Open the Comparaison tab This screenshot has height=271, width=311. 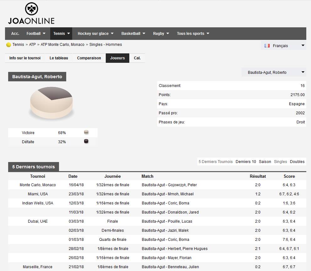[89, 58]
